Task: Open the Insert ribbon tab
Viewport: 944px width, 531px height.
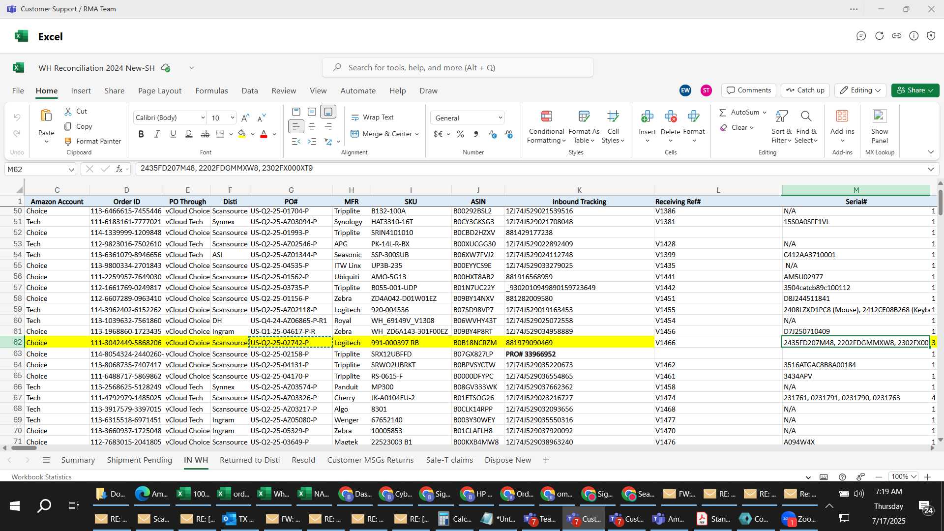Action: pyautogui.click(x=81, y=91)
